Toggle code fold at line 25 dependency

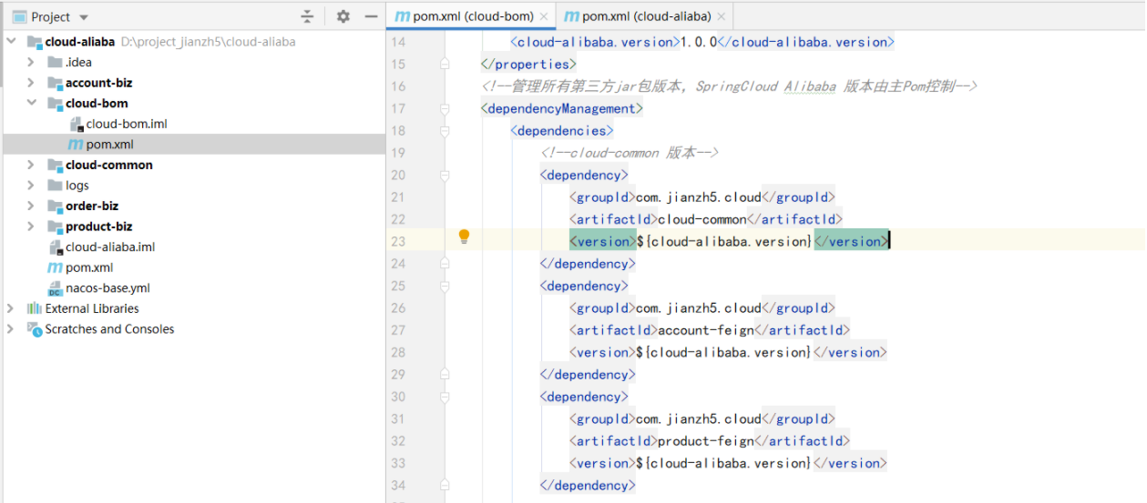(445, 286)
